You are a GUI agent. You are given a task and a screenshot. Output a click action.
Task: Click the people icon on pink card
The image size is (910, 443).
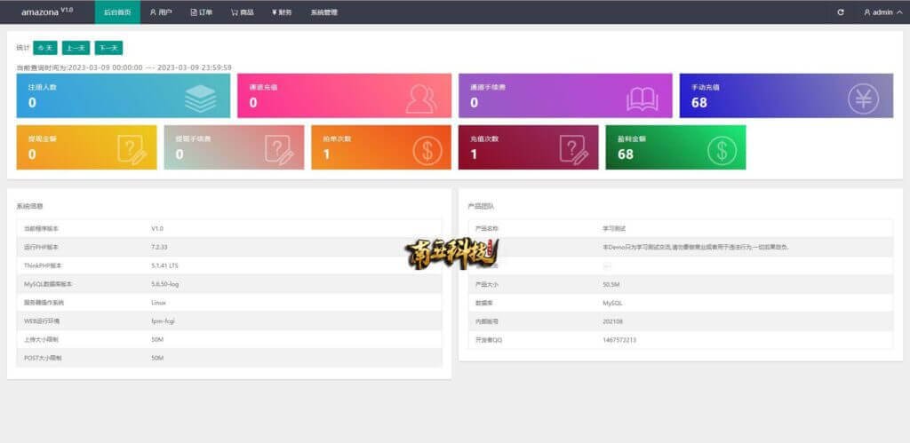(421, 98)
